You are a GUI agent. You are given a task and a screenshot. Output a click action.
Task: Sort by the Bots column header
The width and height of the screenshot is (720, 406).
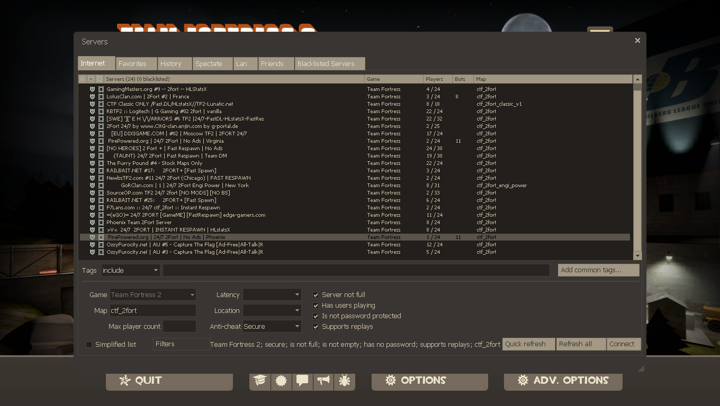tap(463, 79)
